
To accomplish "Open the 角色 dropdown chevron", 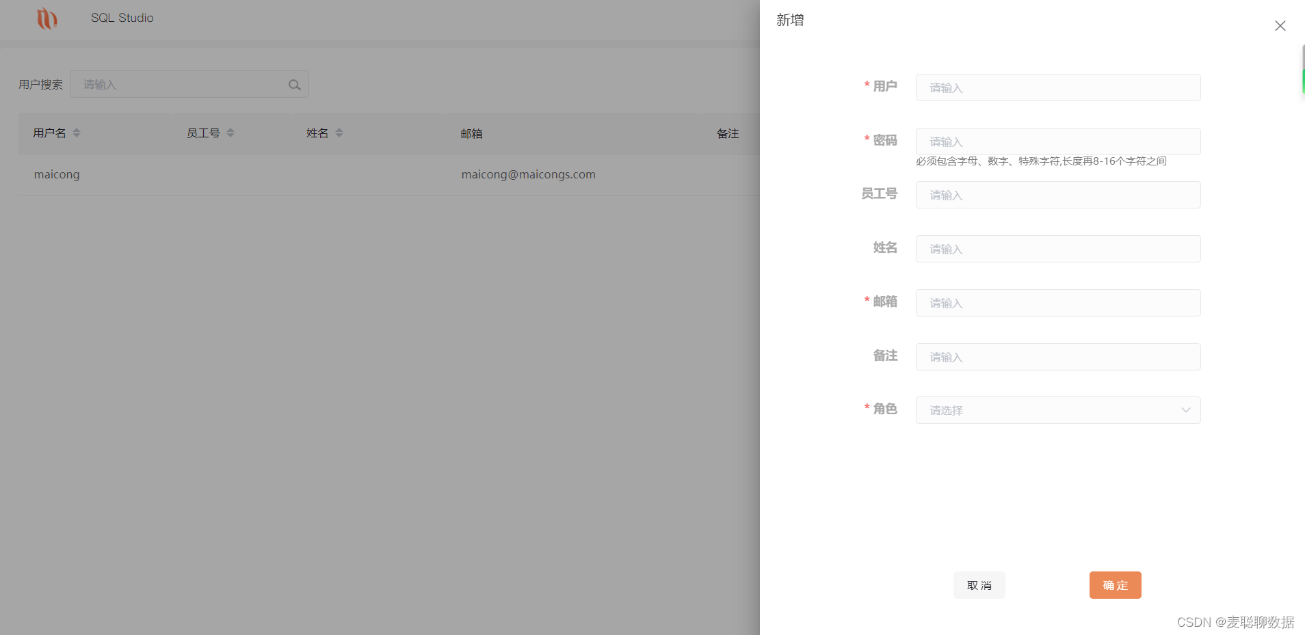I will (1185, 410).
